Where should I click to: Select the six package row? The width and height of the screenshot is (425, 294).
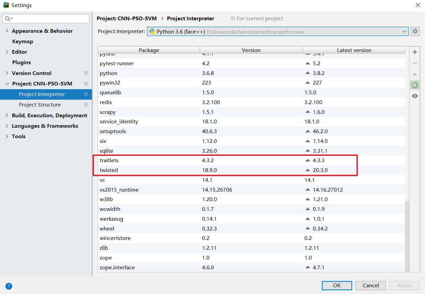252,141
